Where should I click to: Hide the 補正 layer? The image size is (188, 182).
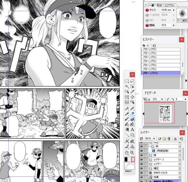(142, 168)
